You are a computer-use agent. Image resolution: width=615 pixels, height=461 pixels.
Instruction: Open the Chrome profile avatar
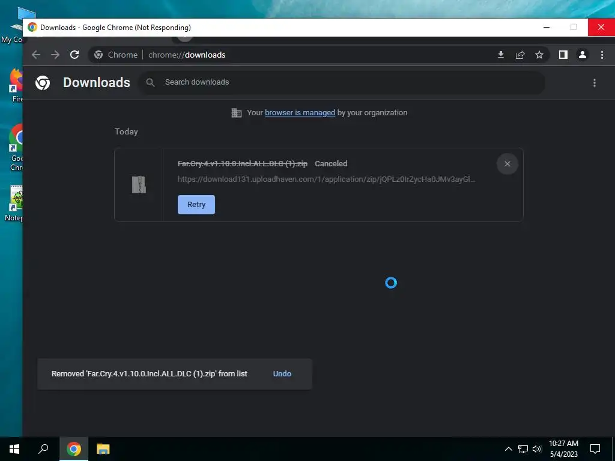point(583,55)
